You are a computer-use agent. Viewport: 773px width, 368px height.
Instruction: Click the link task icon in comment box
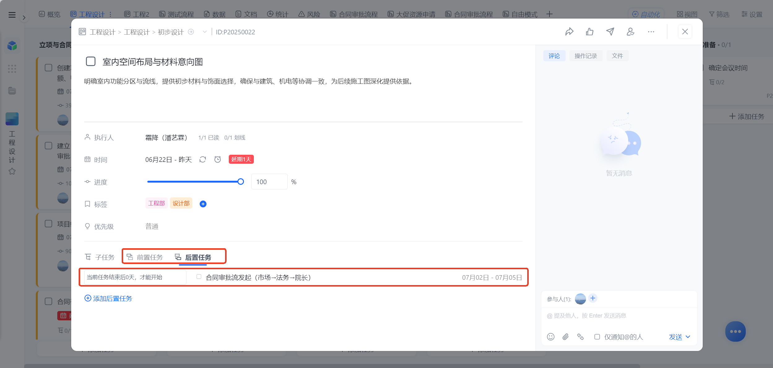[x=580, y=337]
